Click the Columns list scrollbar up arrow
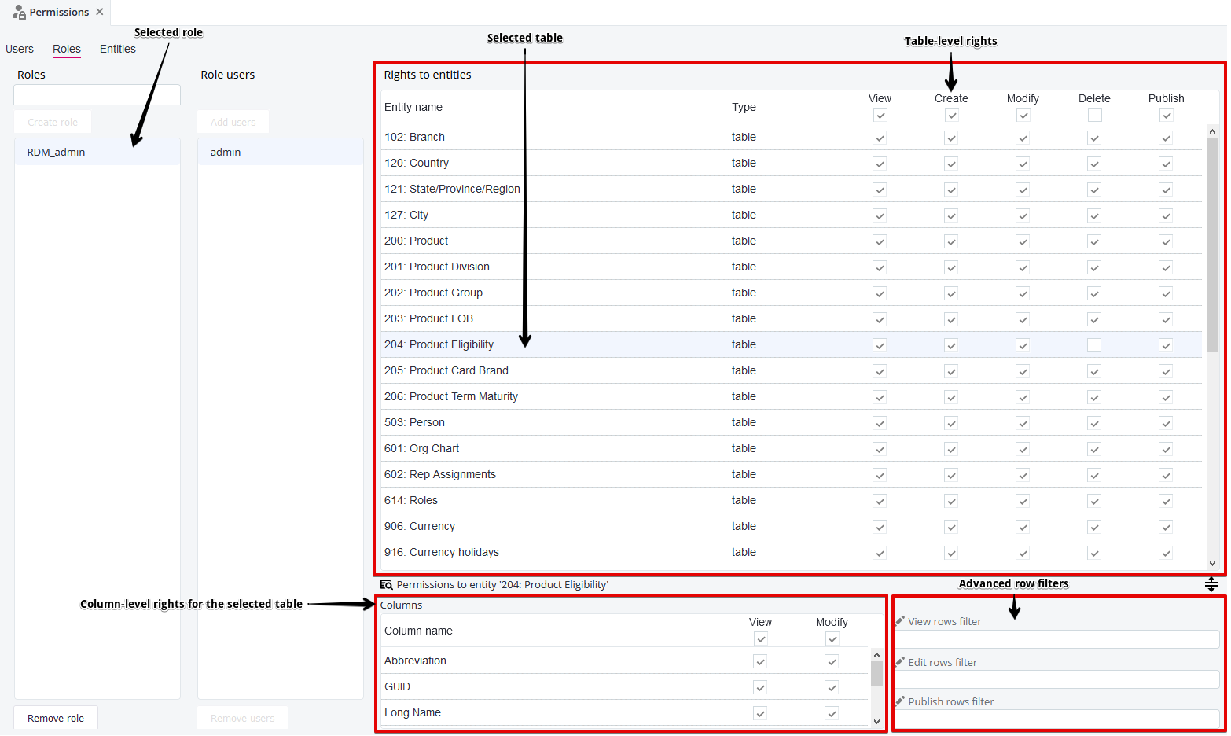The image size is (1231, 736). click(876, 655)
